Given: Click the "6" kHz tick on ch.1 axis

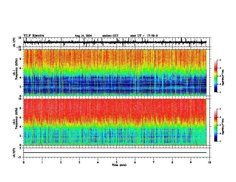Looking at the screenshot, I should click(x=21, y=68).
